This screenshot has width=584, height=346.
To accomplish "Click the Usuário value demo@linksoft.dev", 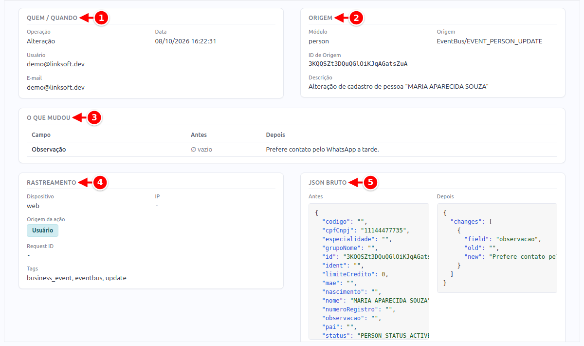I will [55, 64].
